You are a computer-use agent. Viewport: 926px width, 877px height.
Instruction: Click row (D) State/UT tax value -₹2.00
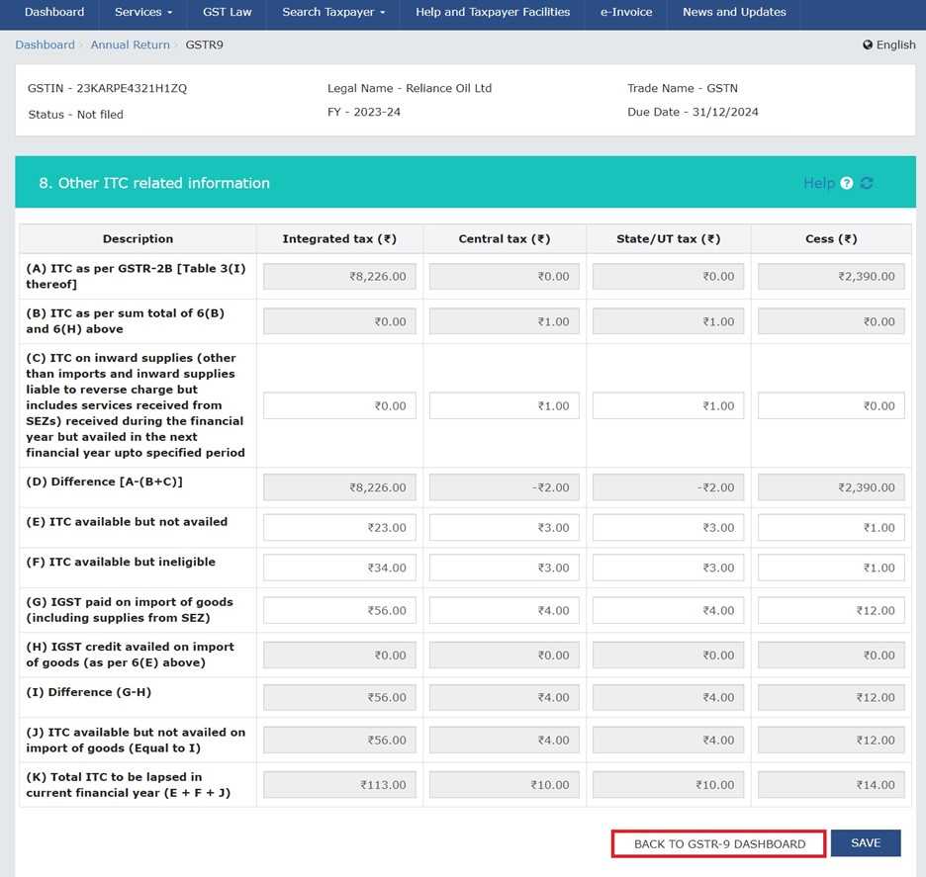click(668, 487)
